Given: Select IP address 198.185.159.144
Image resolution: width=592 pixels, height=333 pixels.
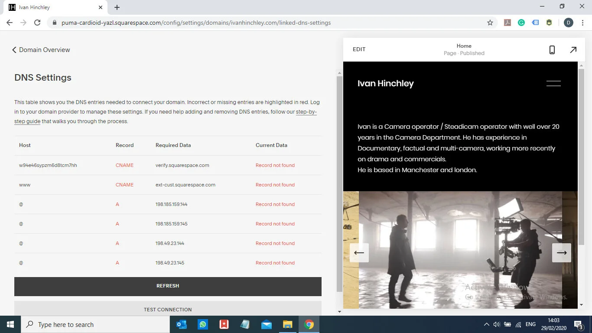Looking at the screenshot, I should pos(172,204).
